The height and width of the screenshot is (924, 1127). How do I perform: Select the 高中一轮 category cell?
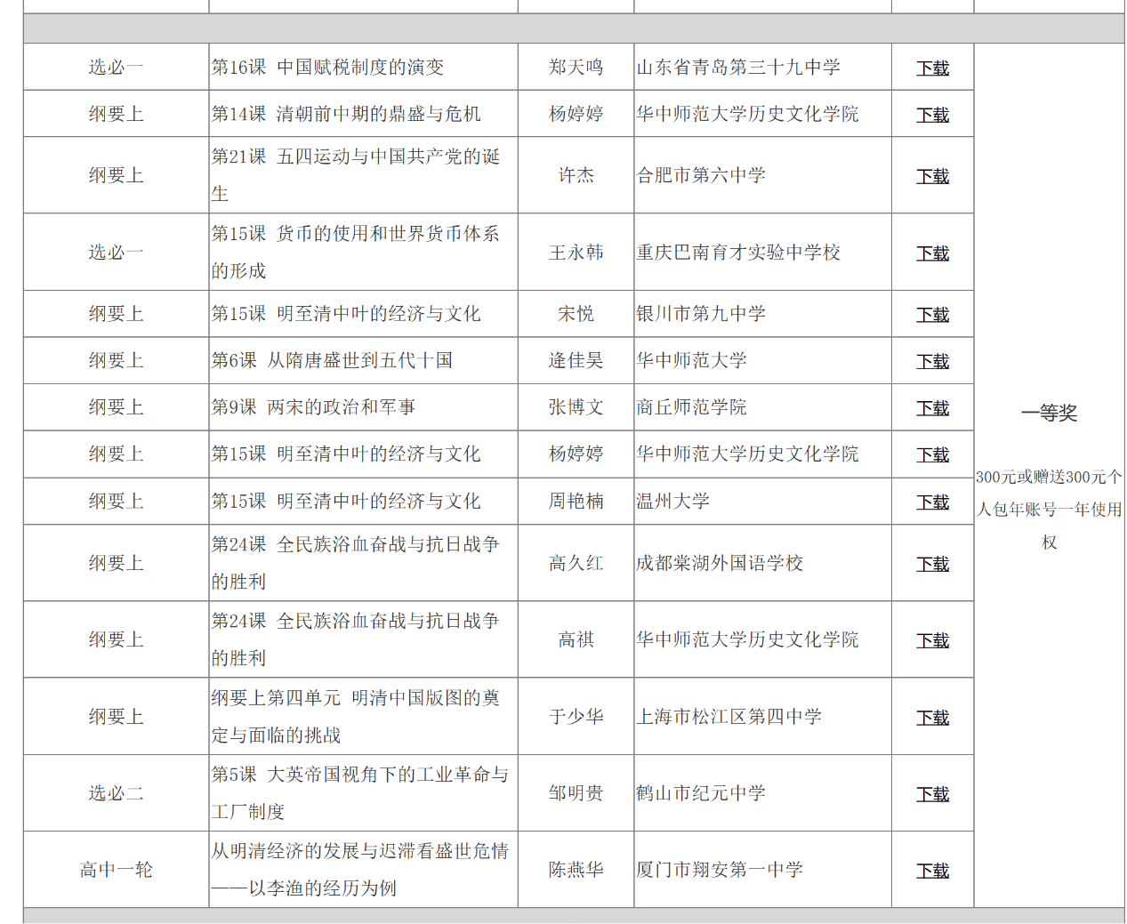click(x=116, y=870)
